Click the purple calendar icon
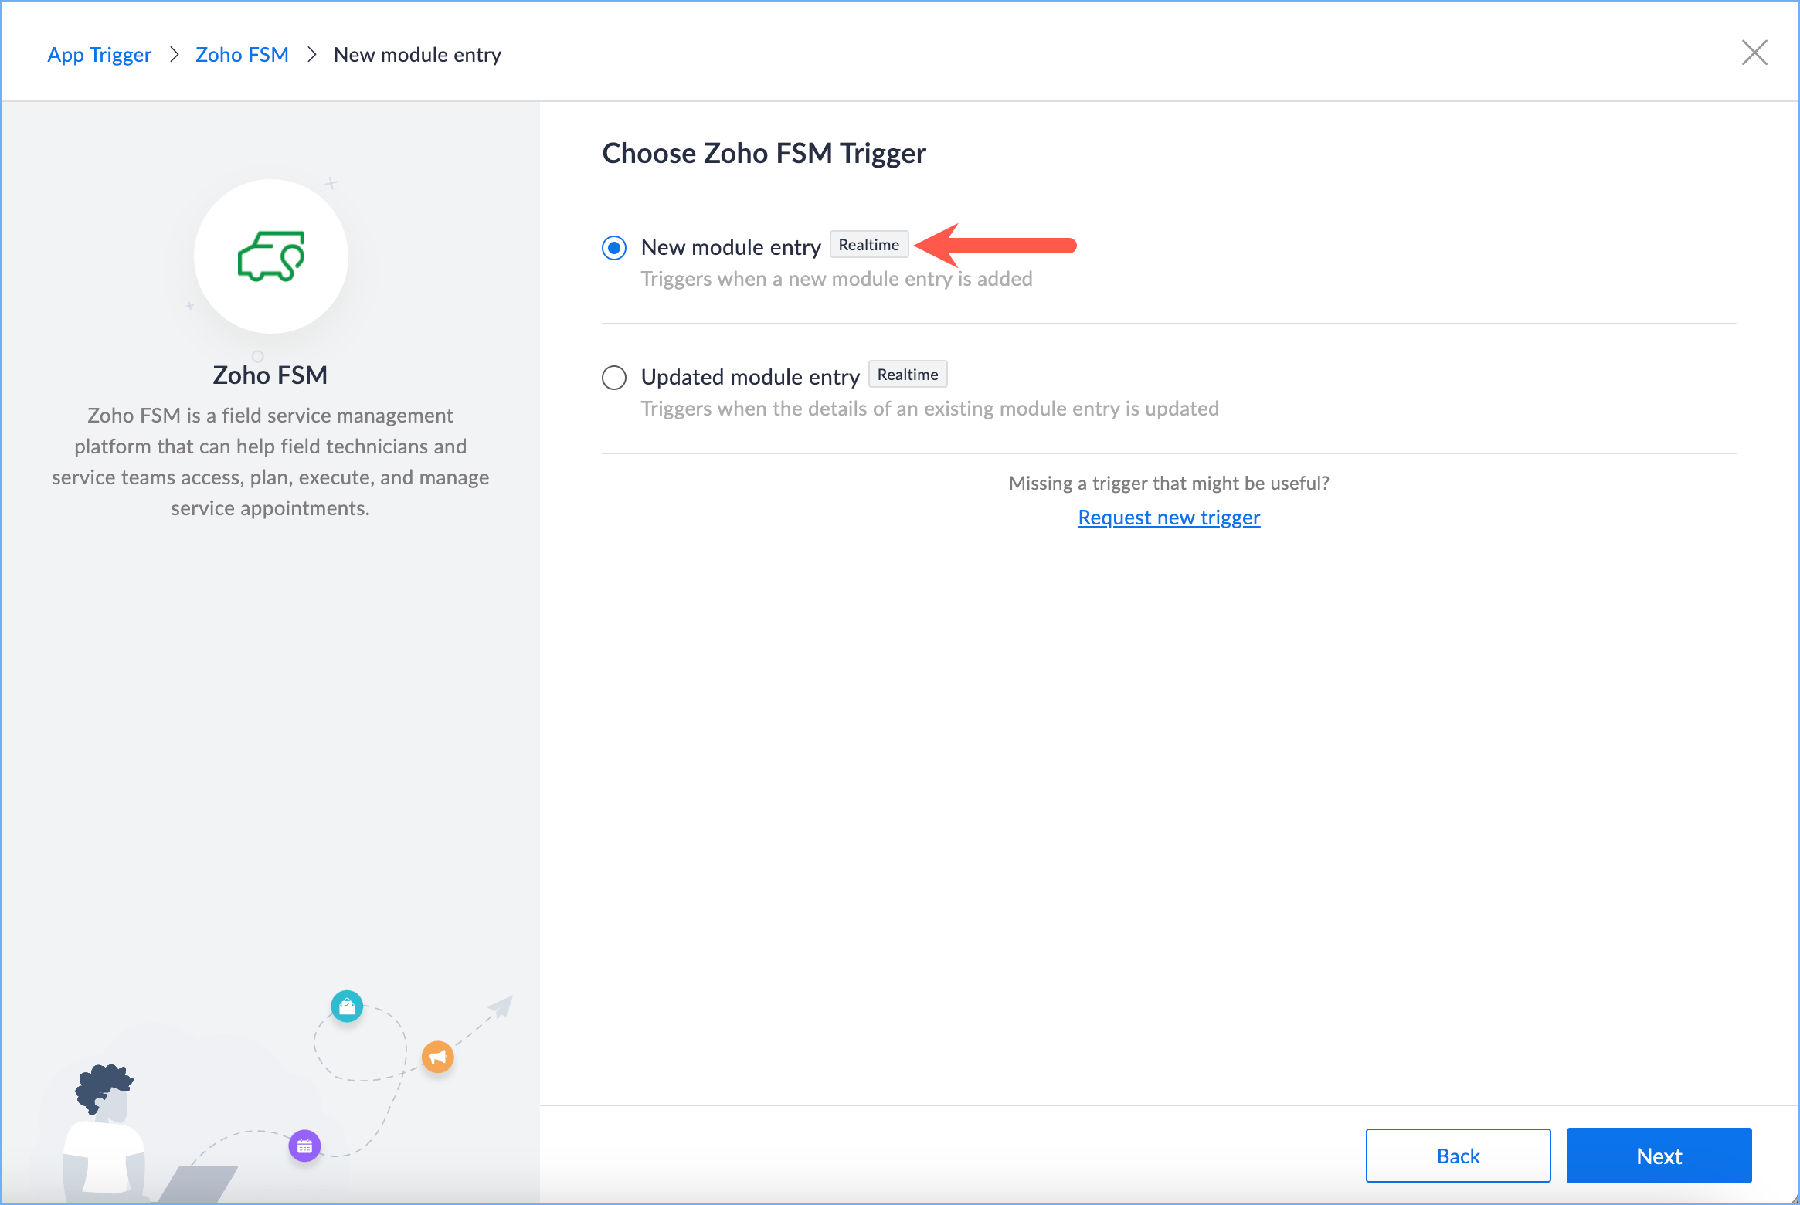 tap(304, 1146)
